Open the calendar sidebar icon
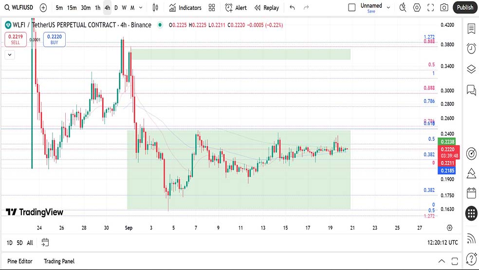The height and width of the screenshot is (270, 479). tap(471, 193)
